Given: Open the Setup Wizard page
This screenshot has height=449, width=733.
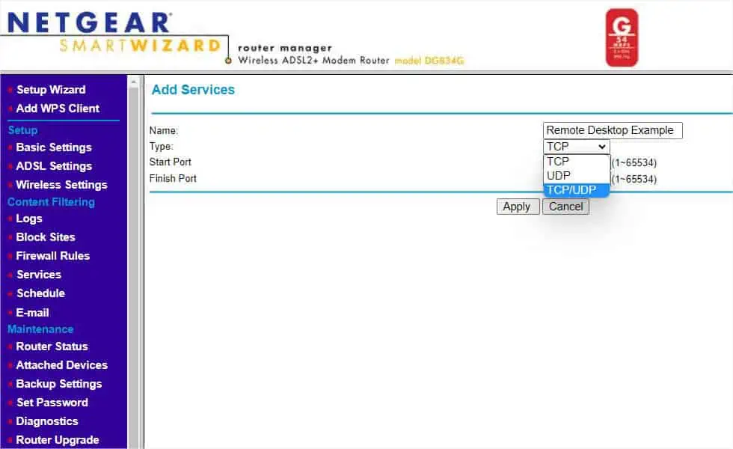Looking at the screenshot, I should point(52,89).
